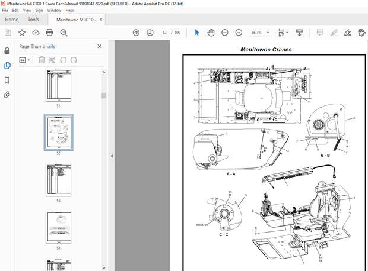The image size is (368, 271).
Task: Click the B - B section label
Action: 325,156
